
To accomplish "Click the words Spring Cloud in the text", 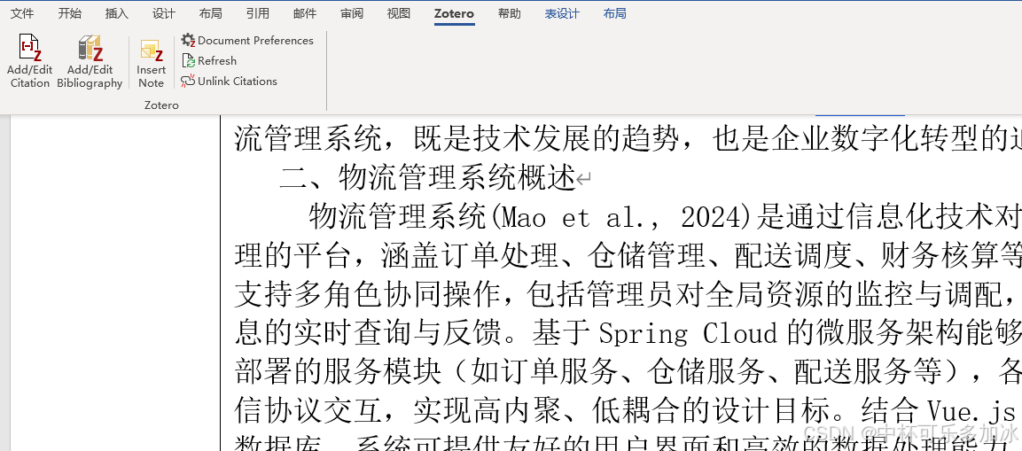I will tap(689, 334).
